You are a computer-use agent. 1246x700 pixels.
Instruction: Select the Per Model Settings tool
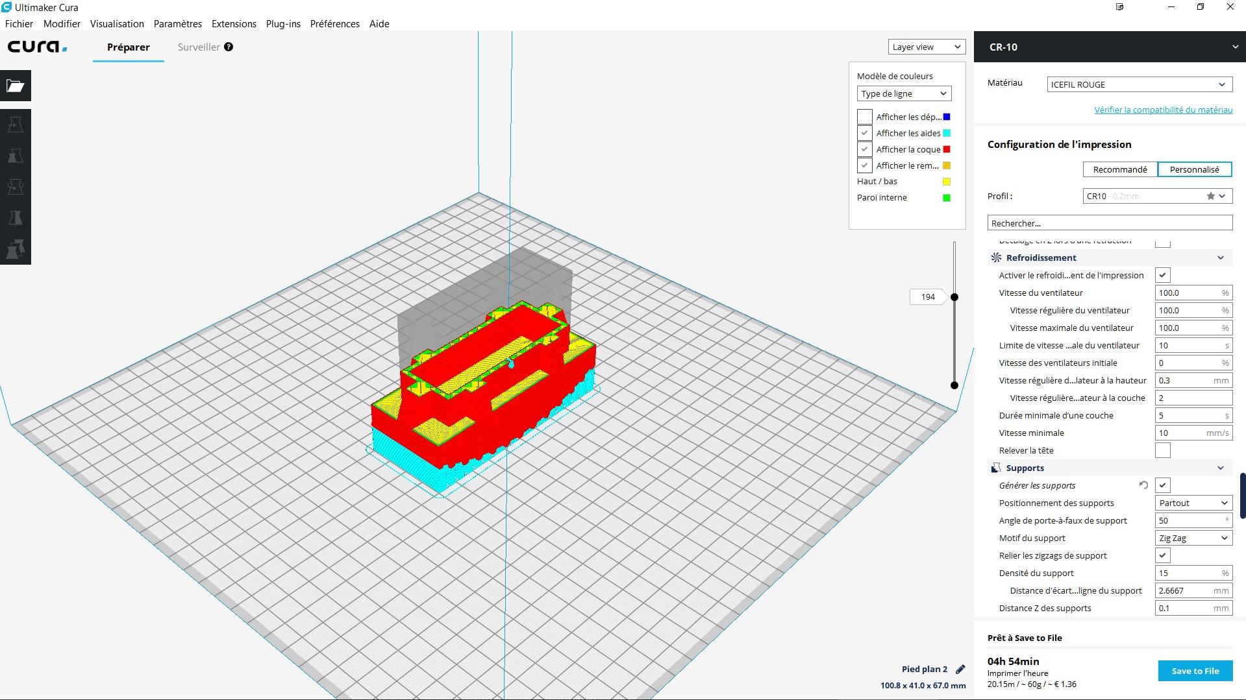(x=16, y=249)
